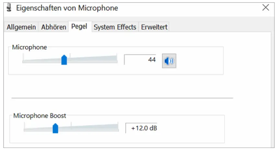
Task: Click the horizontal separator line between groups
Action: [122, 98]
